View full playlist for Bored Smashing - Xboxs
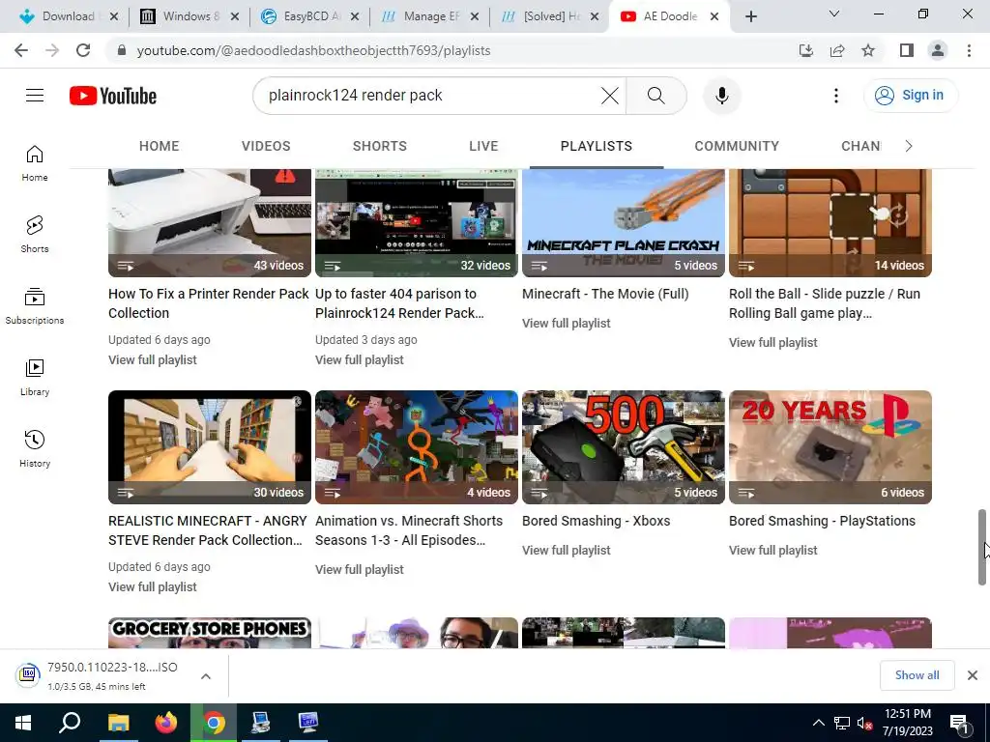 (567, 550)
